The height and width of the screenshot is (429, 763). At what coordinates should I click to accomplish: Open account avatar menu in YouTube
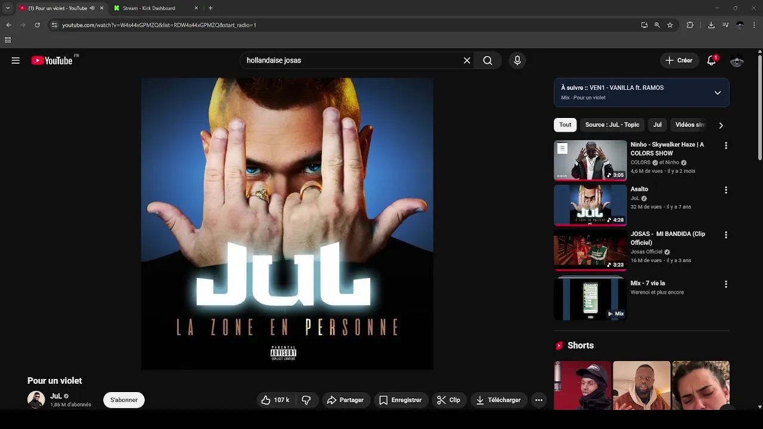click(x=737, y=61)
